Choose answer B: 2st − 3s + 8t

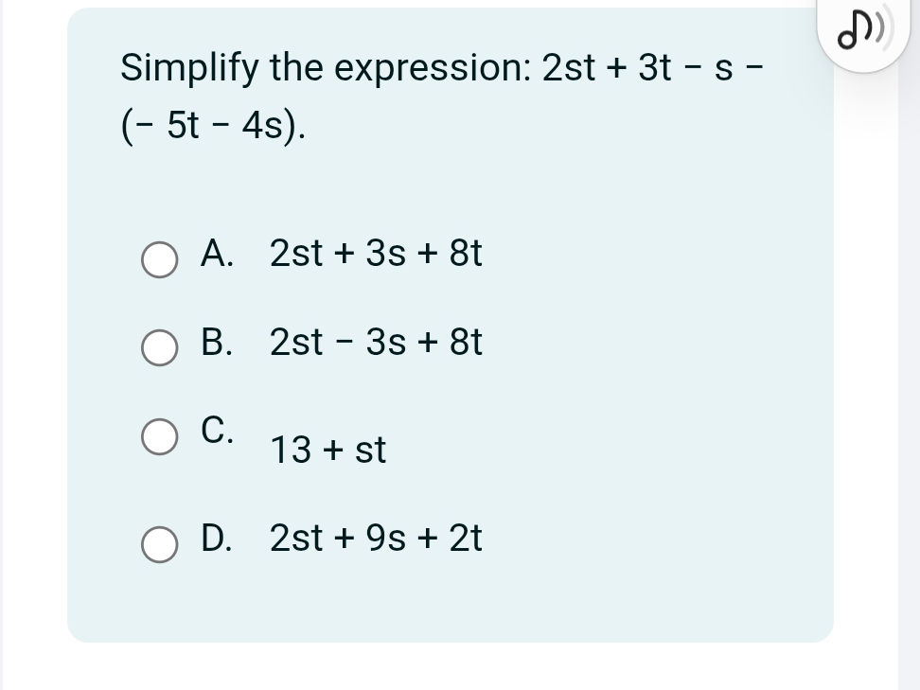coord(376,343)
